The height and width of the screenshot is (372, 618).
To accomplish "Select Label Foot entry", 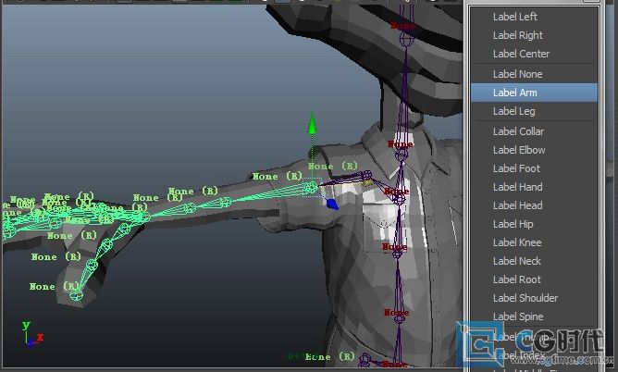I will coord(534,168).
